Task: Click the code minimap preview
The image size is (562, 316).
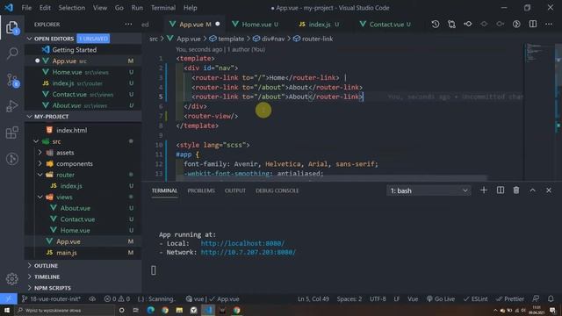Action: [539, 52]
